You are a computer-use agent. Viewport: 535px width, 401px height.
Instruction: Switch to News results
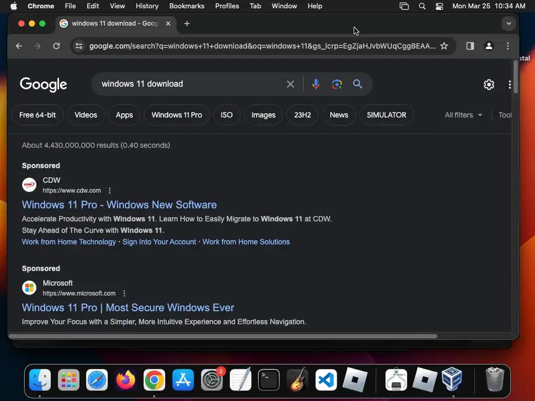[x=339, y=115]
